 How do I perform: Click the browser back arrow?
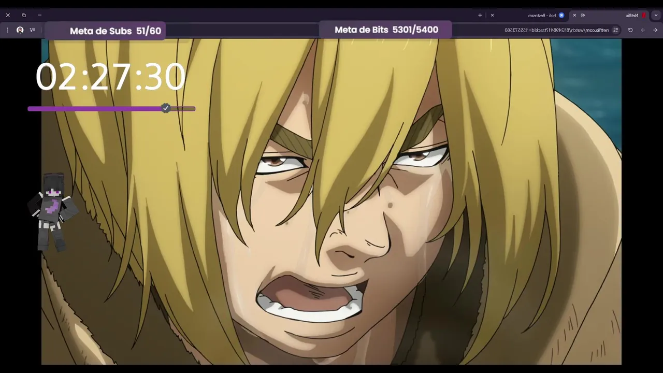tap(655, 30)
